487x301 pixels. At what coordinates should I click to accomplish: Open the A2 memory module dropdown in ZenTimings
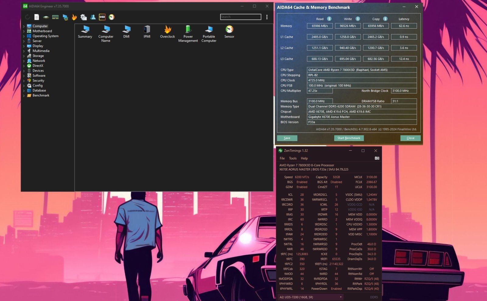[x=310, y=297]
